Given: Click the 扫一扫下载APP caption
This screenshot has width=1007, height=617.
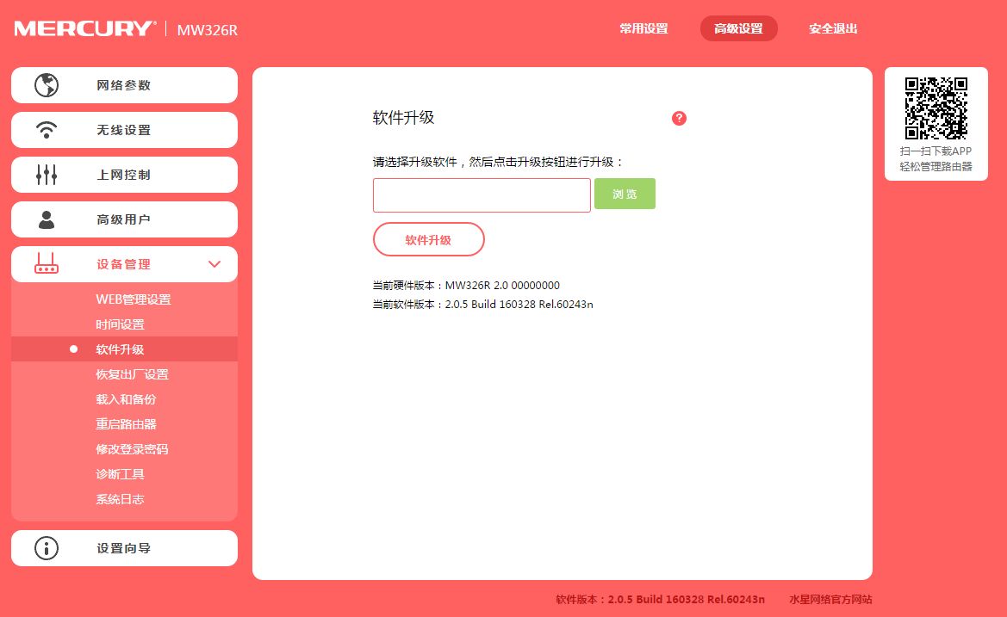Looking at the screenshot, I should click(x=936, y=151).
